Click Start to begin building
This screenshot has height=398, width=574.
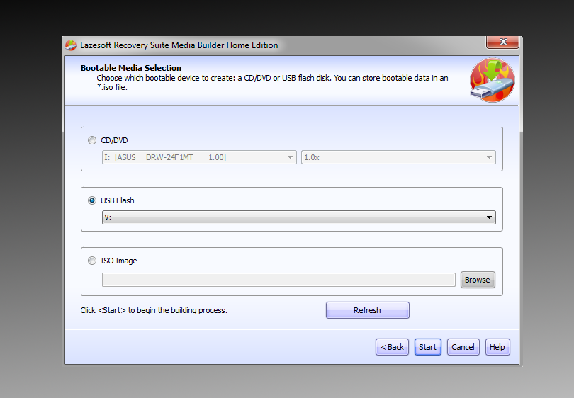[427, 347]
